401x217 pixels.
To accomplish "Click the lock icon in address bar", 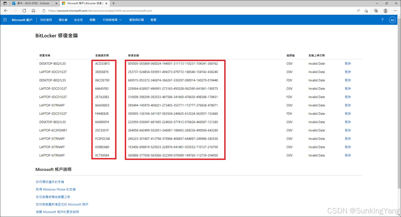I will [43, 10].
